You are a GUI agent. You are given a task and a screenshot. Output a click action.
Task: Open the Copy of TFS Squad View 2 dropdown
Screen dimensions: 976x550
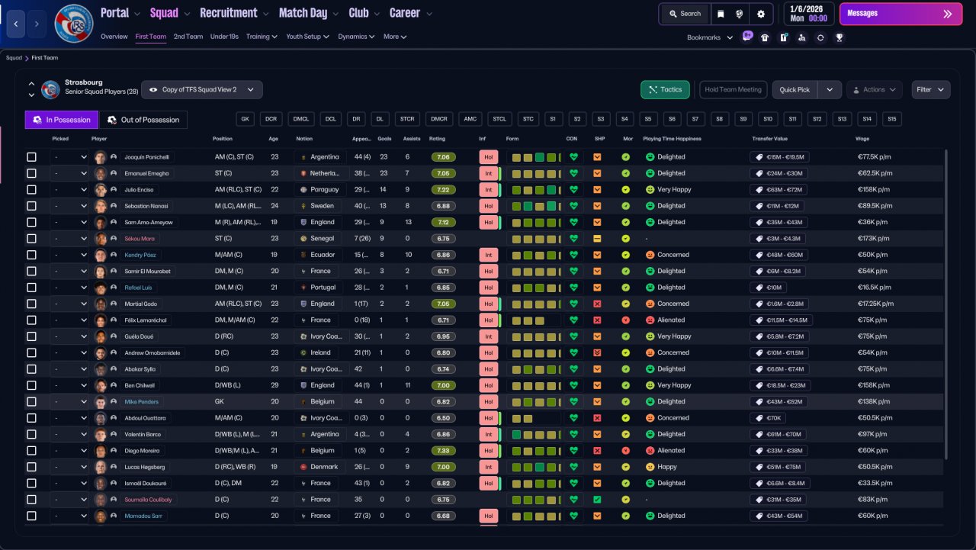[x=202, y=89]
